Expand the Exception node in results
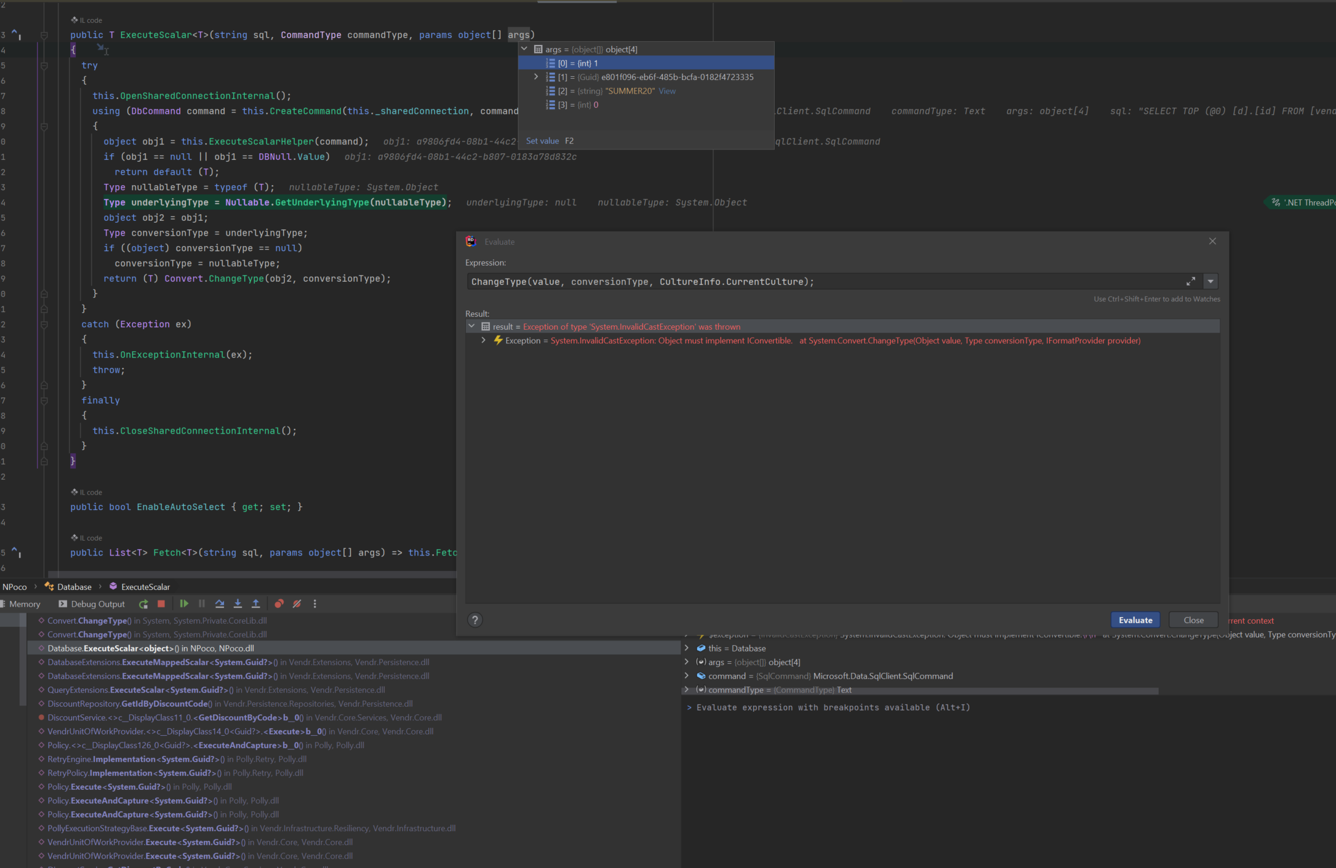1336x868 pixels. (x=483, y=340)
